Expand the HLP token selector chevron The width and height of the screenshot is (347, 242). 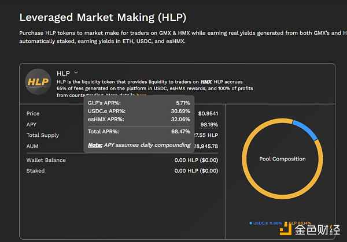pyautogui.click(x=76, y=73)
